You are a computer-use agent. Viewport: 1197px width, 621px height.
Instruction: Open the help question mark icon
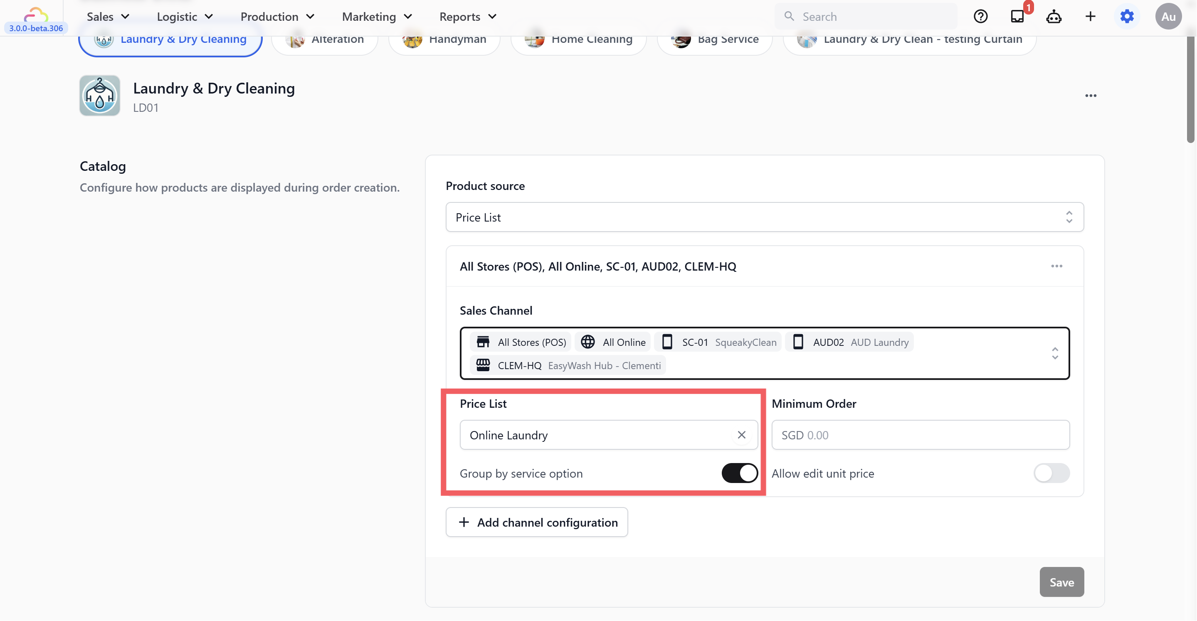(x=980, y=17)
